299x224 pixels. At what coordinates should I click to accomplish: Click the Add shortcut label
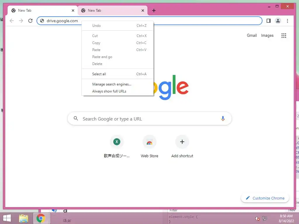(x=182, y=156)
